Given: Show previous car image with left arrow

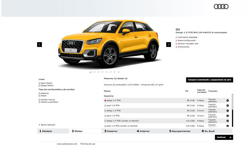Looking at the screenshot, I should [x=39, y=45].
